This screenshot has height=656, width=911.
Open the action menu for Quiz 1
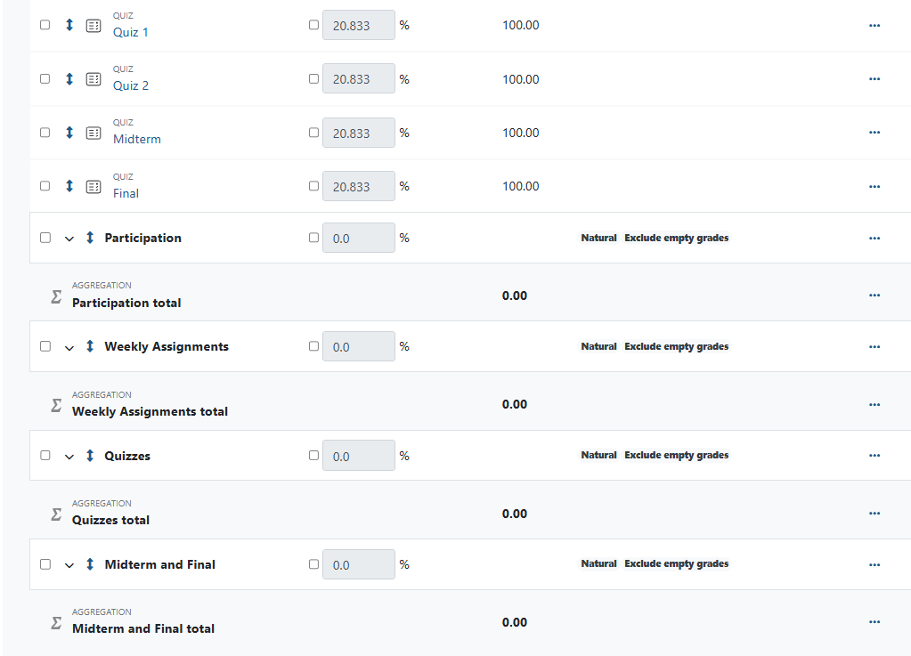pos(874,25)
